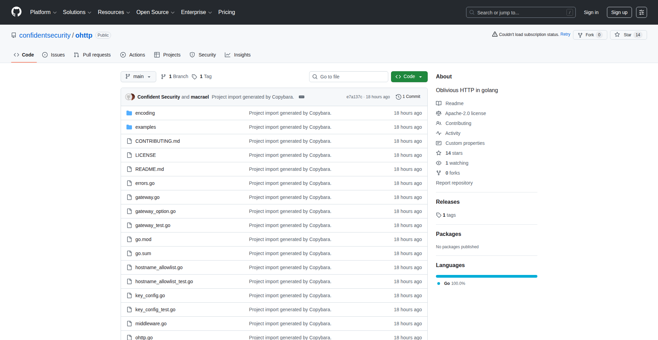
Task: Click the Report repository link
Action: (x=454, y=183)
